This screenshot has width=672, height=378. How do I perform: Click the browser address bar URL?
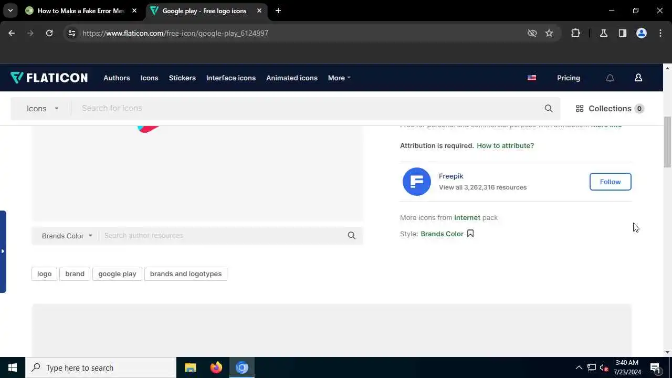[175, 33]
